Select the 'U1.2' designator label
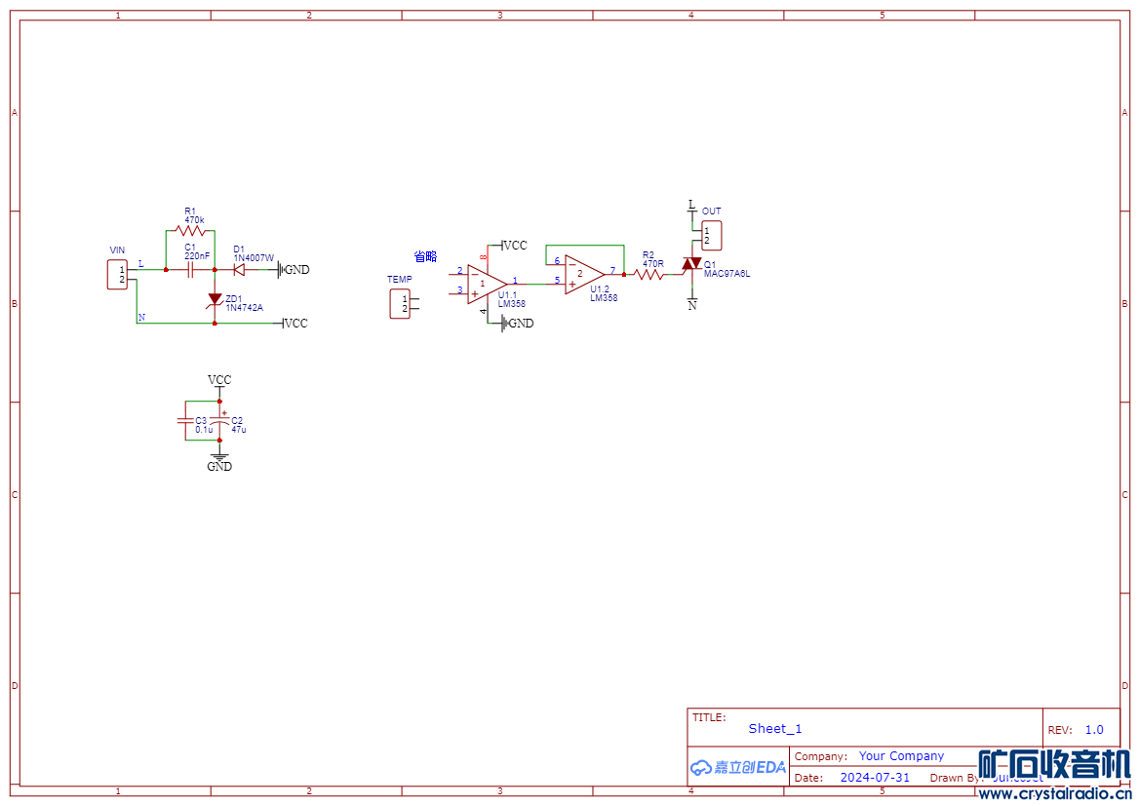The image size is (1140, 806). pyautogui.click(x=600, y=289)
